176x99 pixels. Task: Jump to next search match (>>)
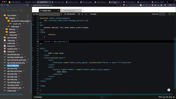(86, 14)
